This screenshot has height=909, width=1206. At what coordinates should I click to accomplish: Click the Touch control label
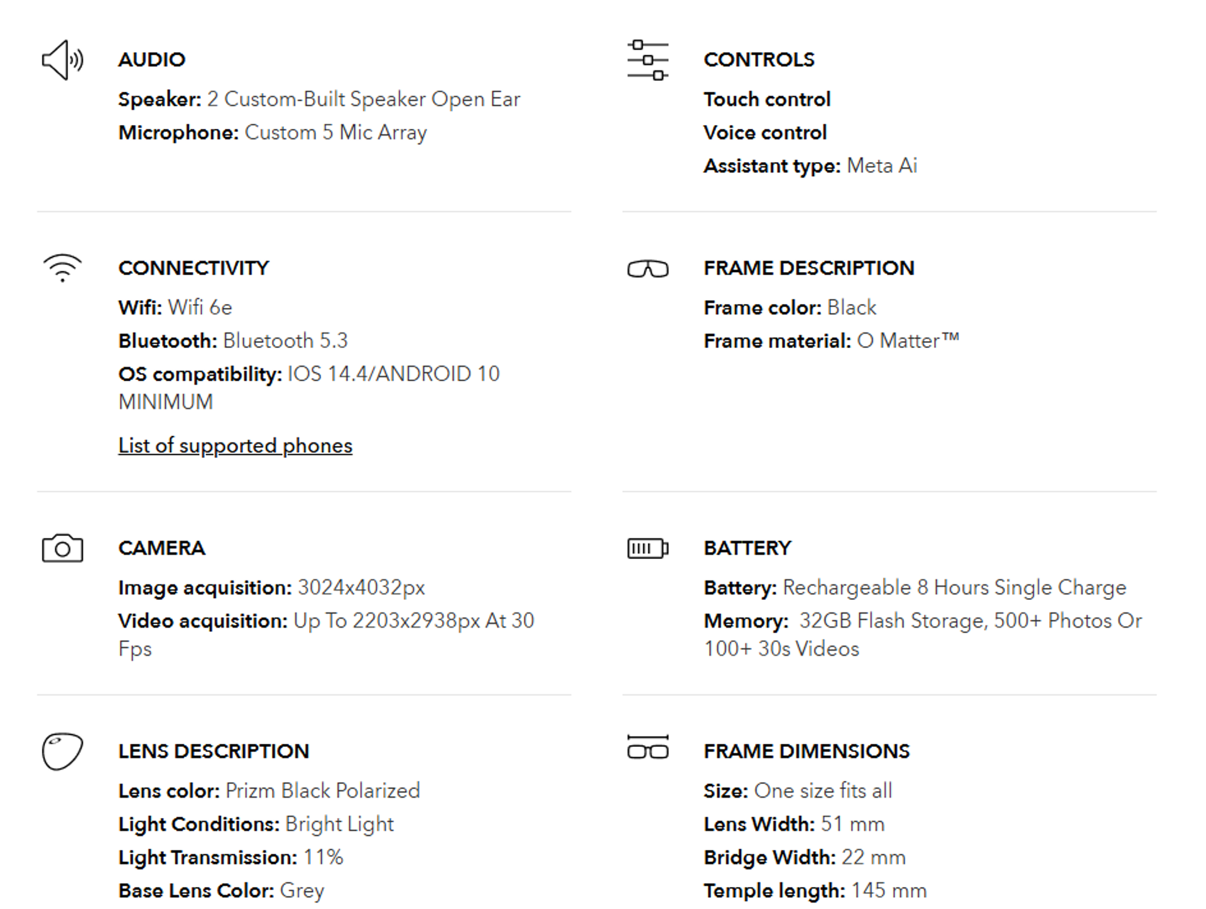pos(767,99)
